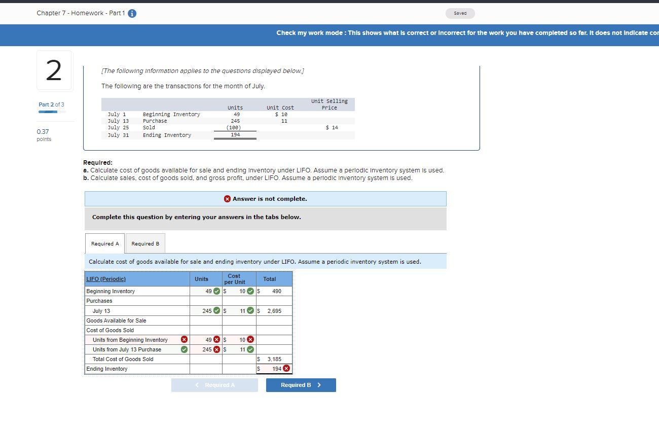
Task: Open the LIFO (Periodic) header link
Action: (x=106, y=279)
